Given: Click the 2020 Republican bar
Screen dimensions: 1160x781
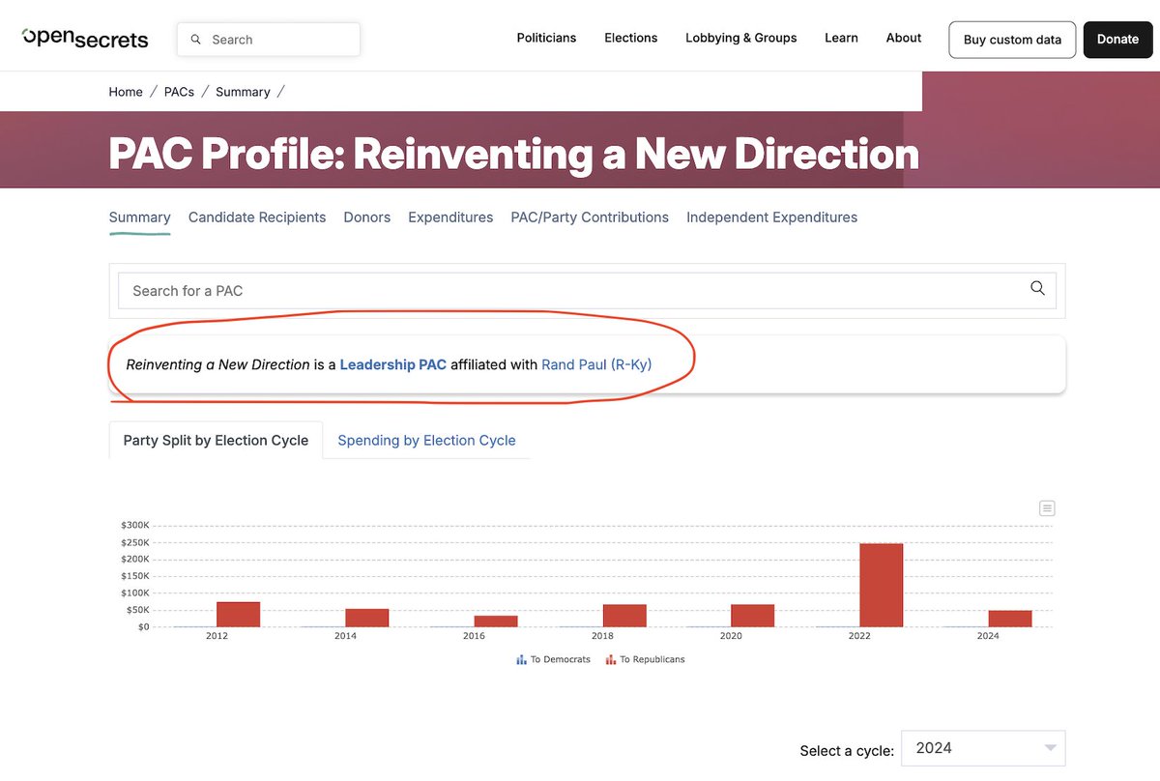Looking at the screenshot, I should [752, 616].
